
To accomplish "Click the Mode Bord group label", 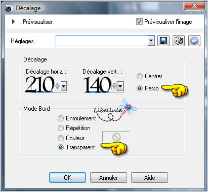I will click(36, 109).
